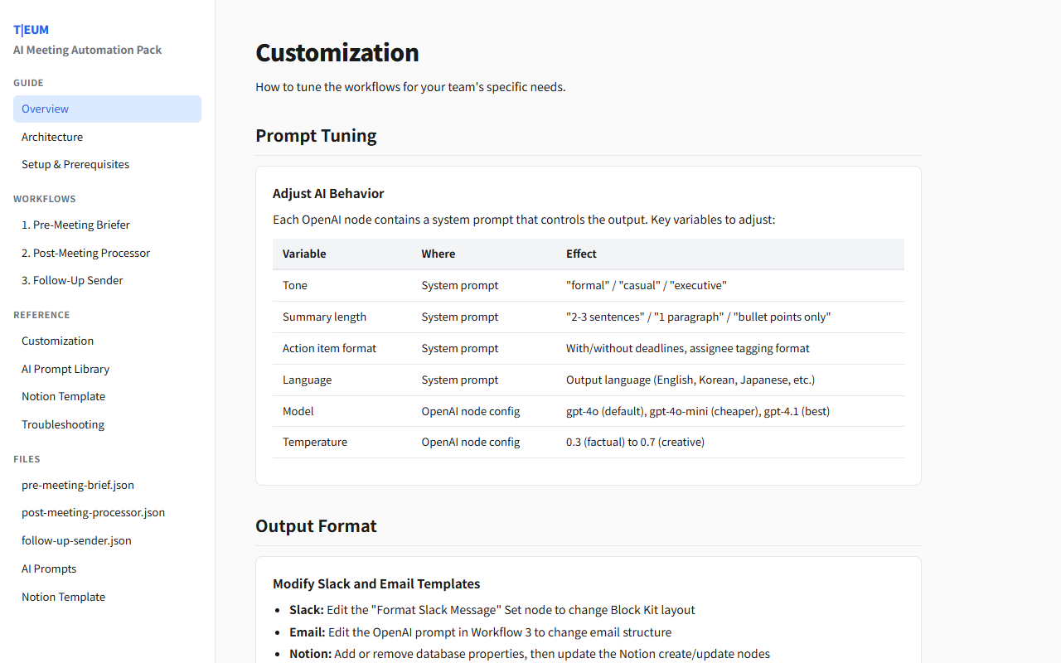Navigate to the Architecture section
1061x663 pixels.
coord(52,137)
